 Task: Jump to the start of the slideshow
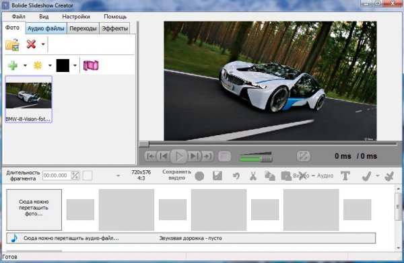(x=151, y=156)
